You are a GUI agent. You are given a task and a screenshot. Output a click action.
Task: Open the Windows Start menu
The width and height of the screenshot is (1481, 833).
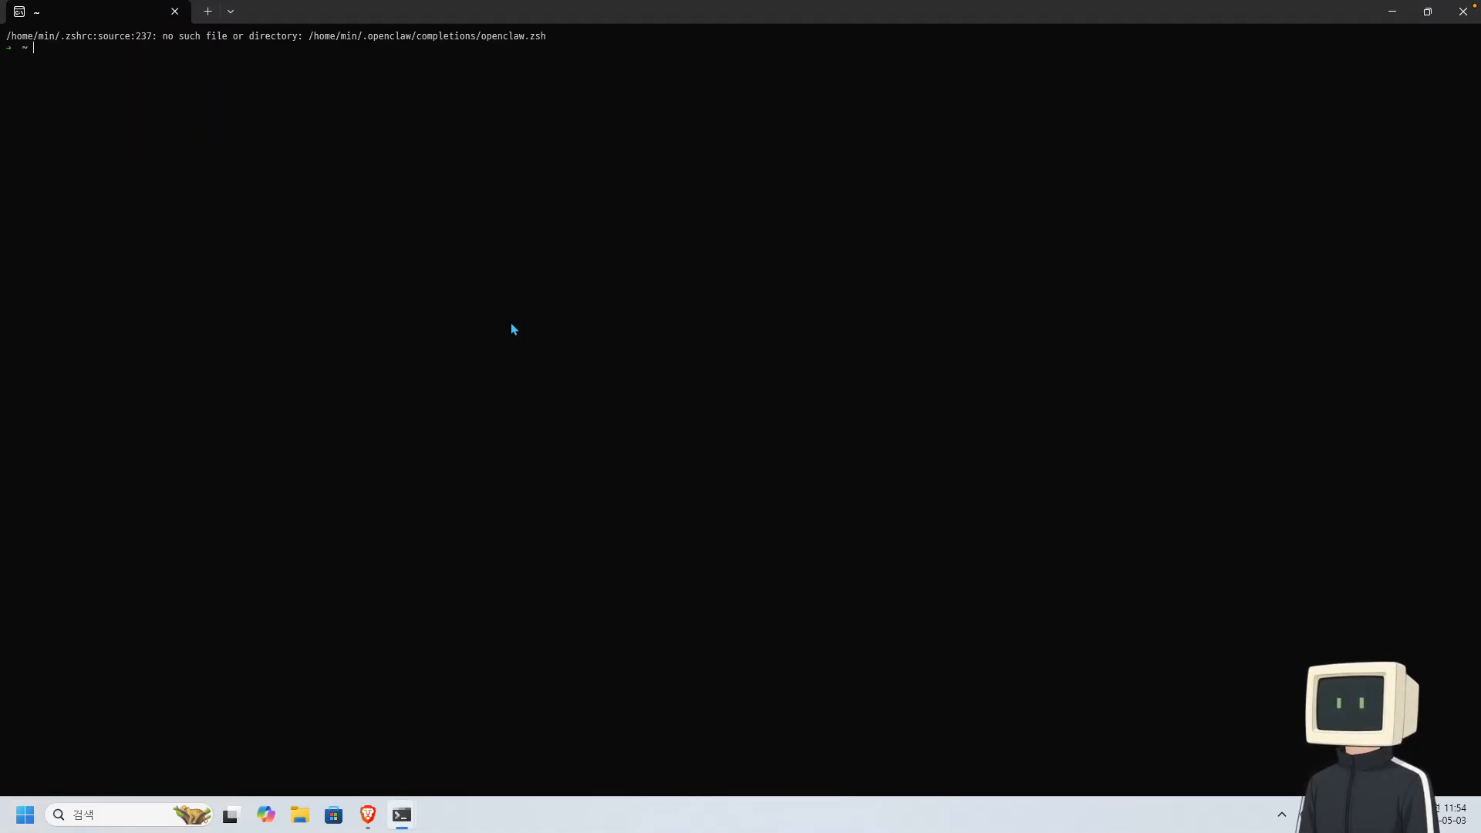[x=25, y=814]
